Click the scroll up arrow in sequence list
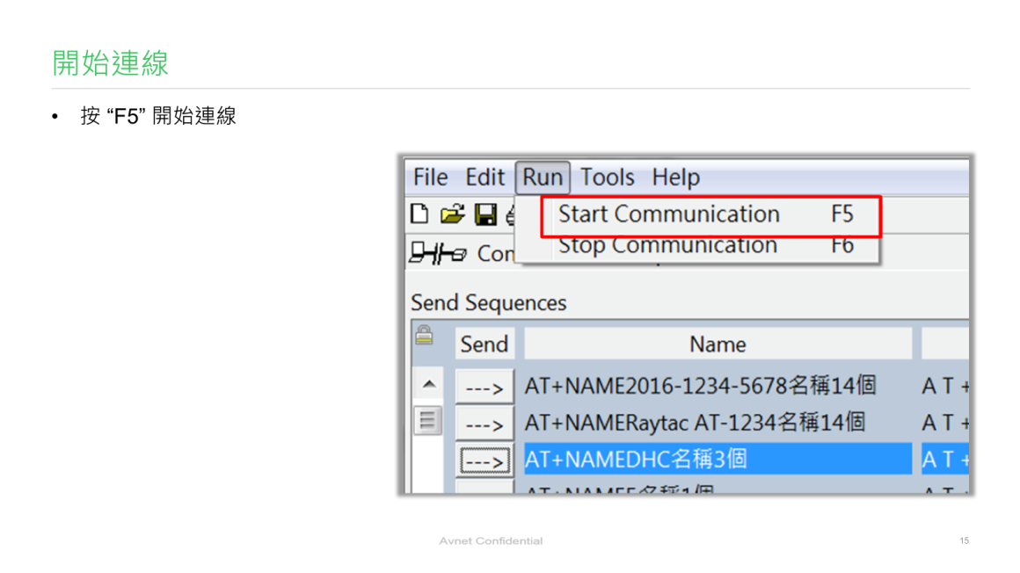Viewport: 1020px width, 573px height. 428,384
